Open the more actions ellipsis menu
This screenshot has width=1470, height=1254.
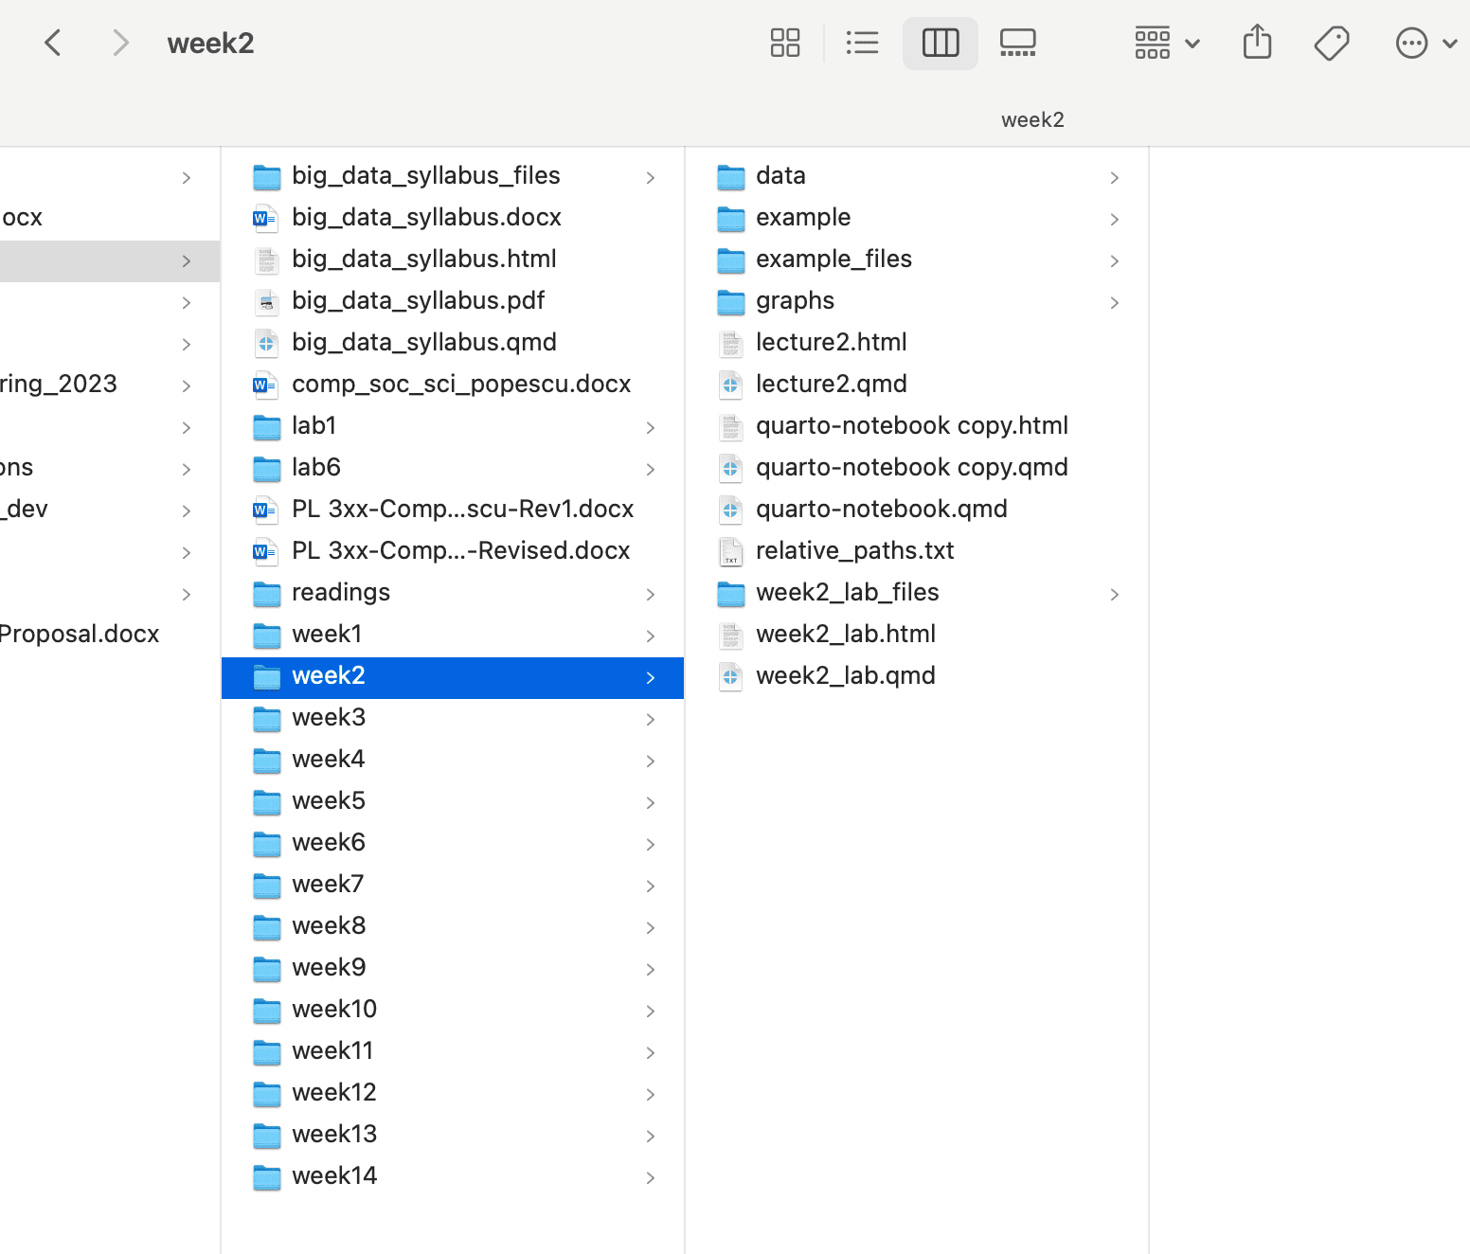[1425, 43]
